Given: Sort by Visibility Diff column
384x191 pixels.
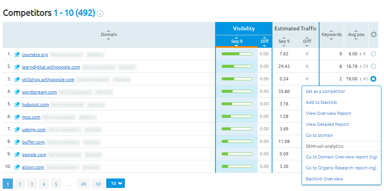Looking at the screenshot, I should coord(265,41).
